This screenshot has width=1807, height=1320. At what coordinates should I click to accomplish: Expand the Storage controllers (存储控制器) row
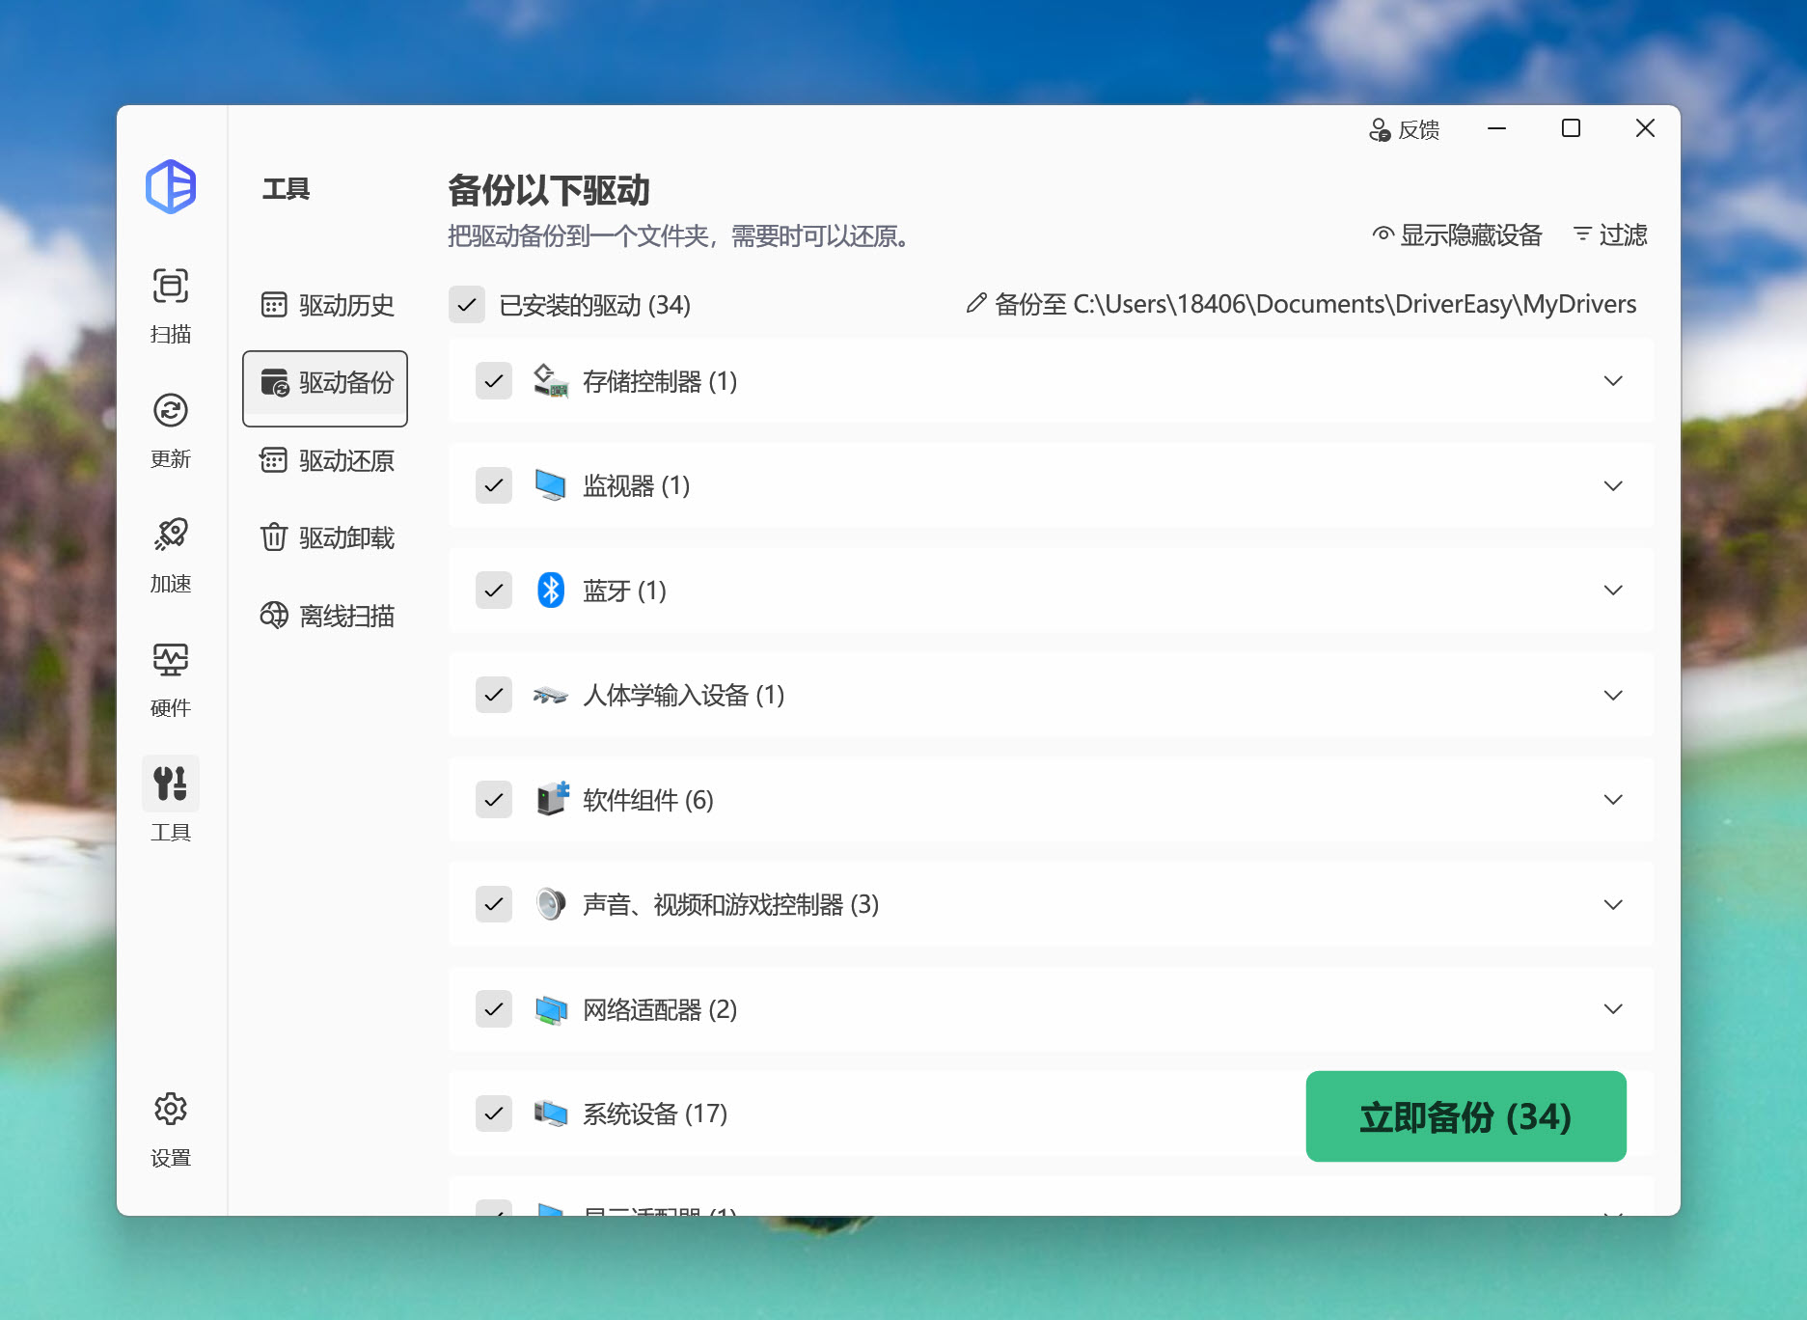tap(1612, 381)
